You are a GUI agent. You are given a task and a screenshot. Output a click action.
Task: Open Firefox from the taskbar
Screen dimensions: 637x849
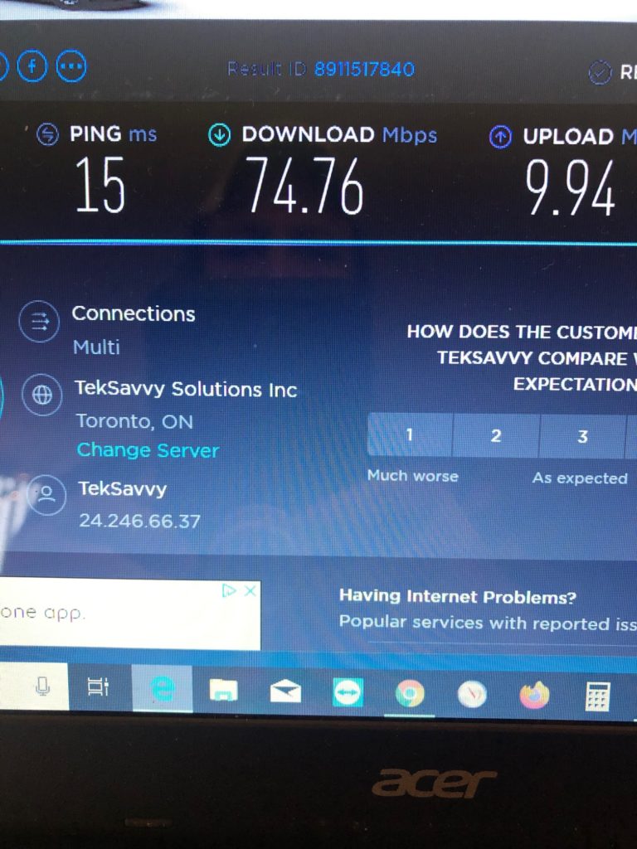point(534,696)
